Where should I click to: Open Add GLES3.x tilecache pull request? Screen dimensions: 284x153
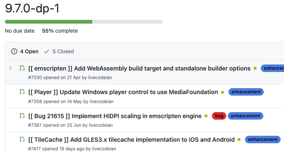[x=131, y=139]
